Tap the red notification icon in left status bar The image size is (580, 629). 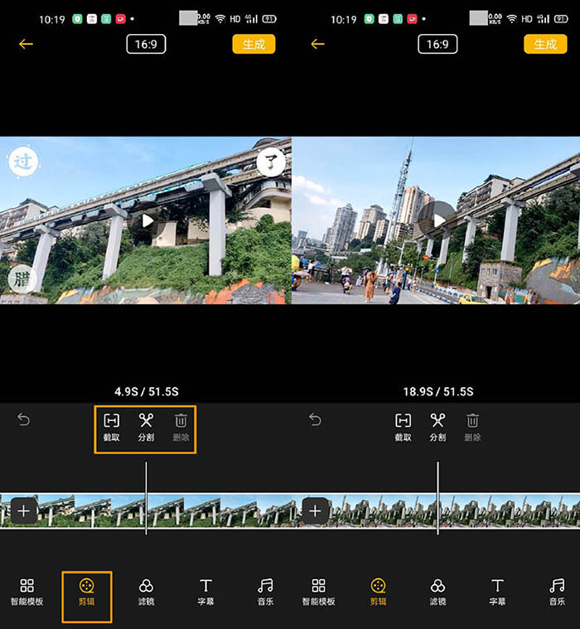pos(120,19)
